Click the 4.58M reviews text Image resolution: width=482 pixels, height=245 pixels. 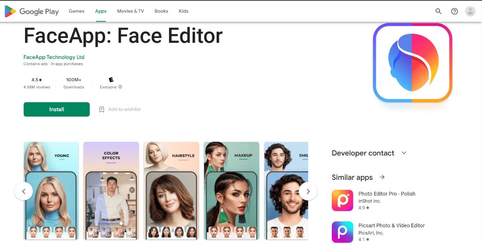[x=37, y=87]
